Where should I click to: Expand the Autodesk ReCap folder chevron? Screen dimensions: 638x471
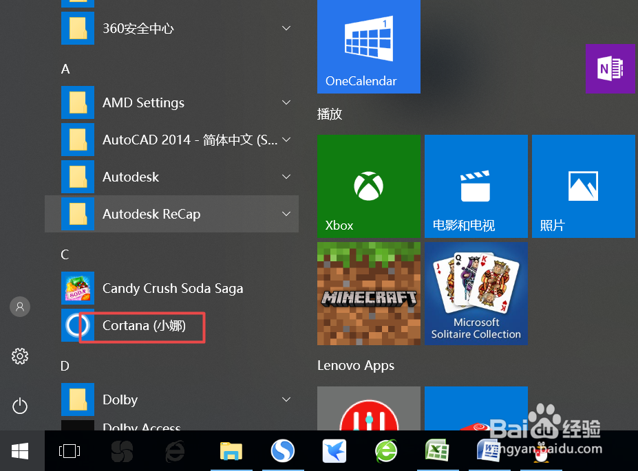286,214
